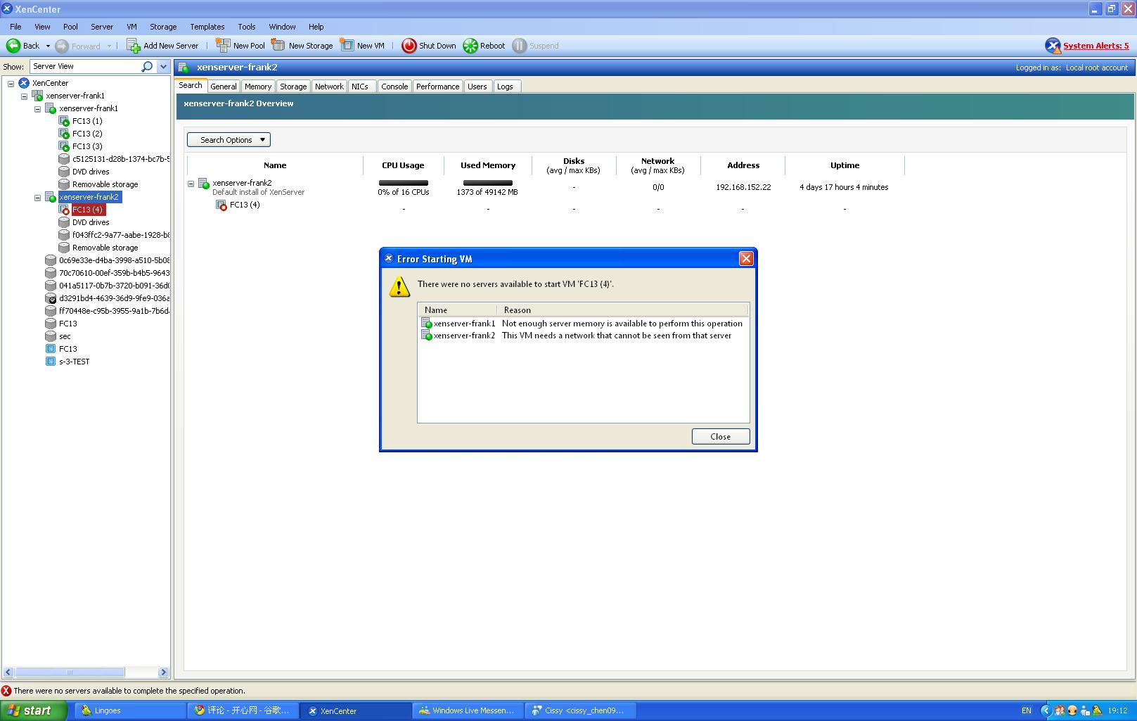Click the New Pool icon

pos(223,46)
